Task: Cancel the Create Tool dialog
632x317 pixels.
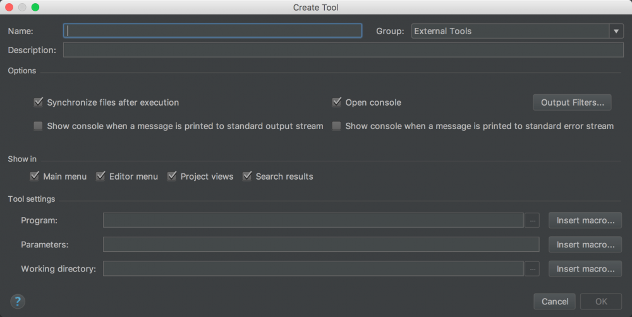Action: click(x=555, y=302)
